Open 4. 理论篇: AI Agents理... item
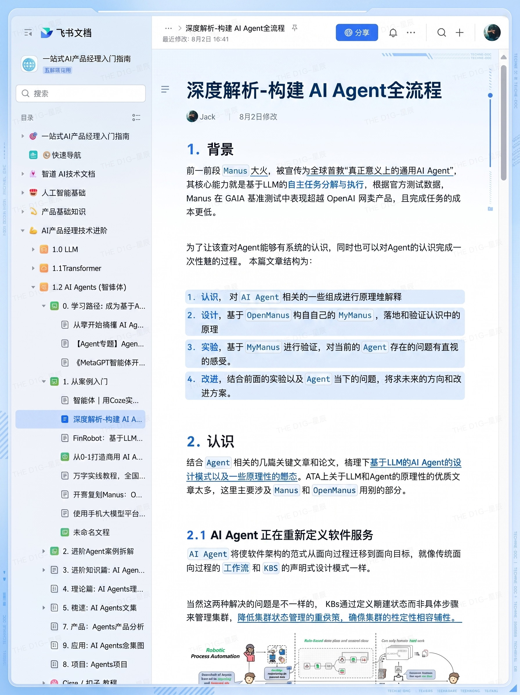 pos(103,589)
